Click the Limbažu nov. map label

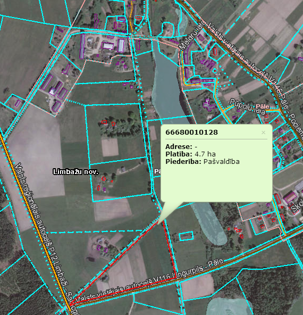pos(75,172)
